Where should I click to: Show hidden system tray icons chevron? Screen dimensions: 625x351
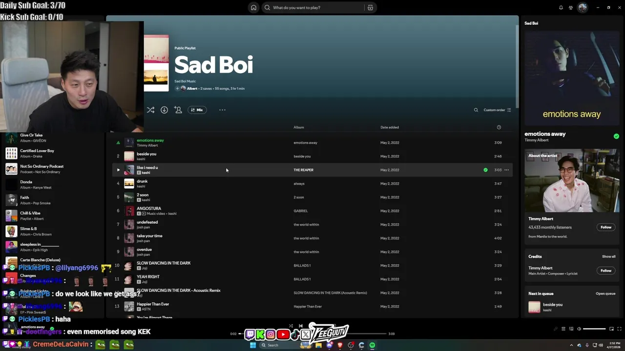[x=571, y=345]
